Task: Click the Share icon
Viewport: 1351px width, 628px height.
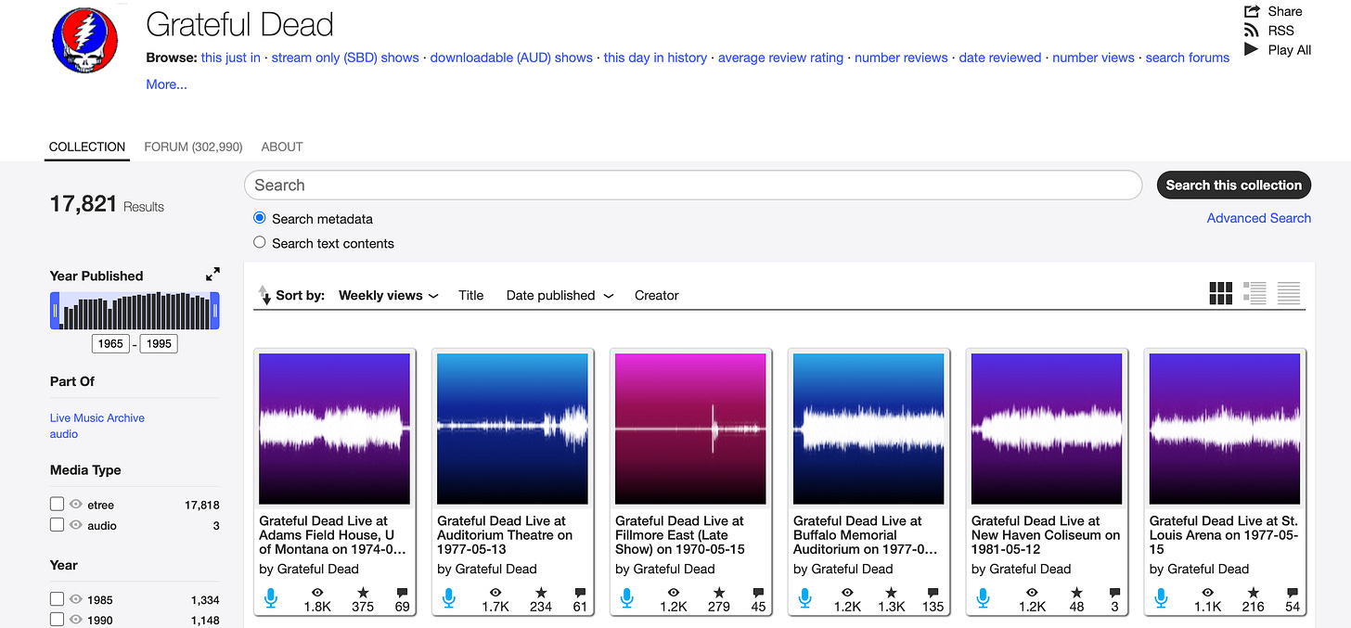Action: tap(1252, 11)
